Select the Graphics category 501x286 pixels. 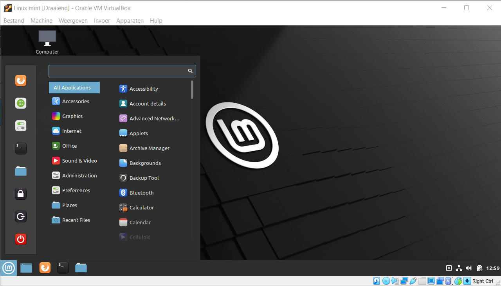[72, 116]
